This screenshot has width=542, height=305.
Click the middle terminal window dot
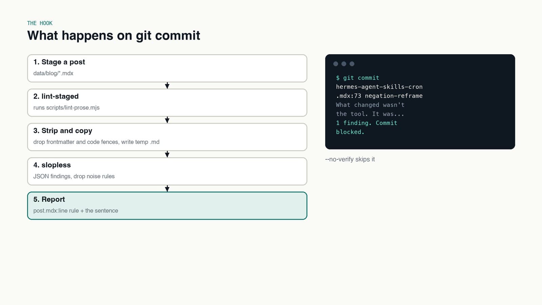tap(344, 64)
